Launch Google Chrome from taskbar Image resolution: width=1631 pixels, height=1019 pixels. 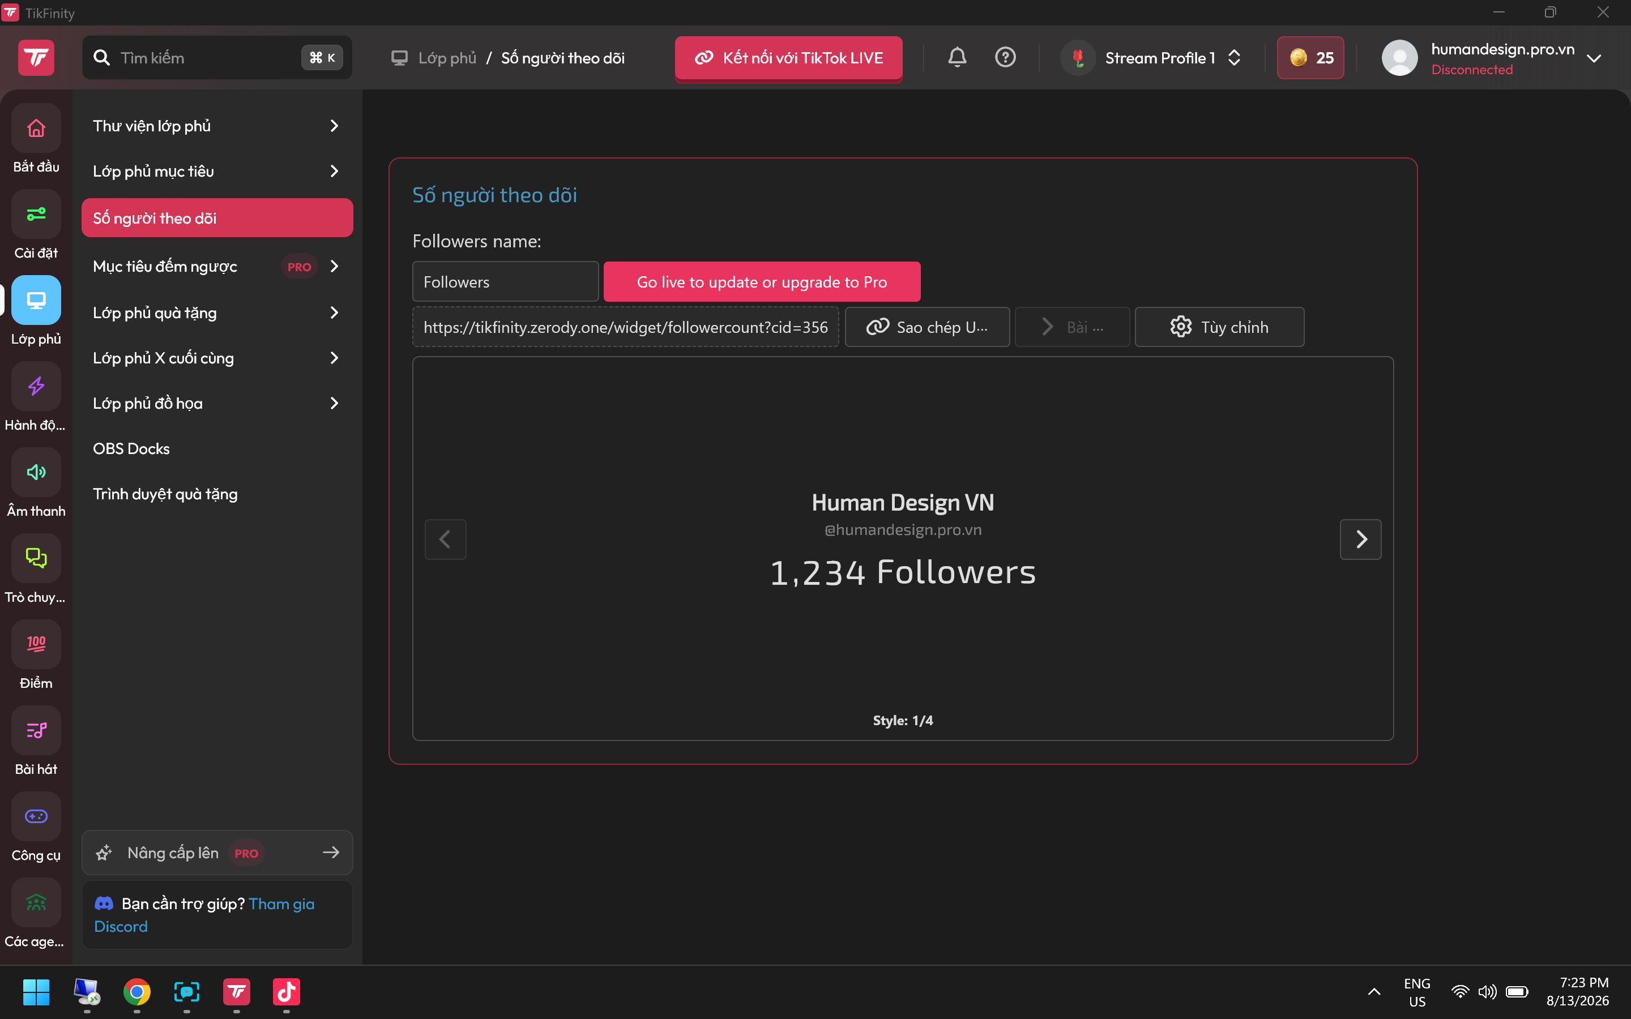(137, 992)
